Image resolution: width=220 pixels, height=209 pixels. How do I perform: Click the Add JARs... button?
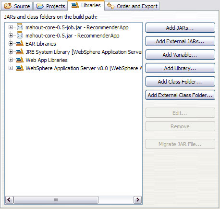(180, 28)
